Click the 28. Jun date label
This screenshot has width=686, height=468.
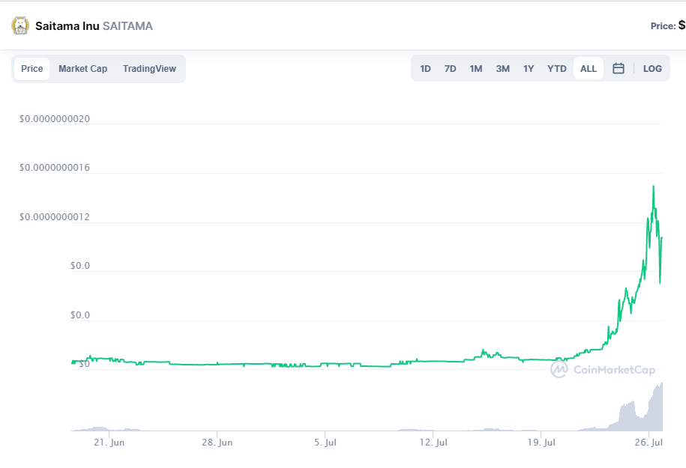pos(217,443)
